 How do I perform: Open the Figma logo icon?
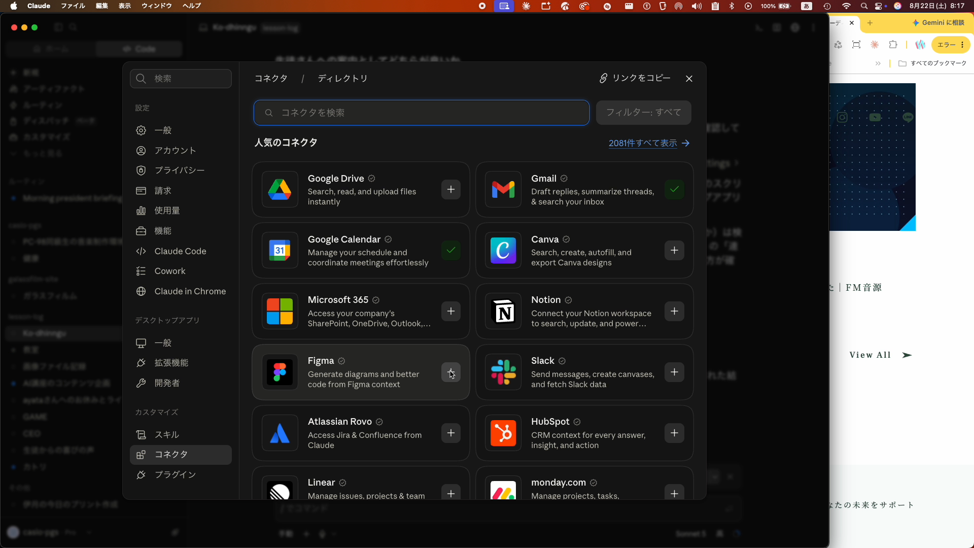pyautogui.click(x=280, y=372)
